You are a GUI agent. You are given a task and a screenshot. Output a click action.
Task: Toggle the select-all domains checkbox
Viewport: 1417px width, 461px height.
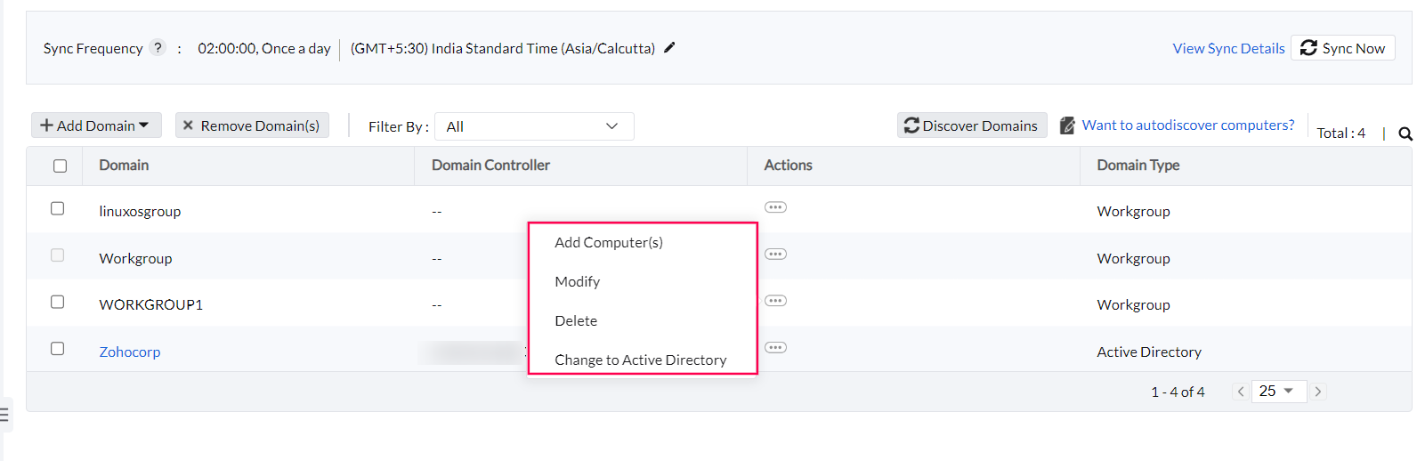[x=60, y=166]
